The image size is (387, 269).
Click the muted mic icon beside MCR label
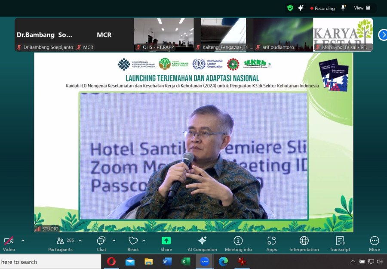(79, 47)
